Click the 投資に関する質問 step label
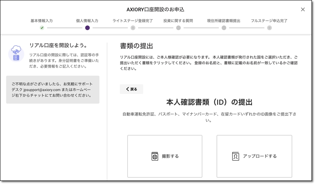Image resolution: width=315 pixels, height=184 pixels. [178, 21]
